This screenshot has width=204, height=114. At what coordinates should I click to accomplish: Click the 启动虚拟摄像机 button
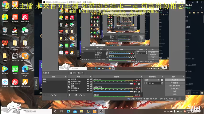[175, 86]
